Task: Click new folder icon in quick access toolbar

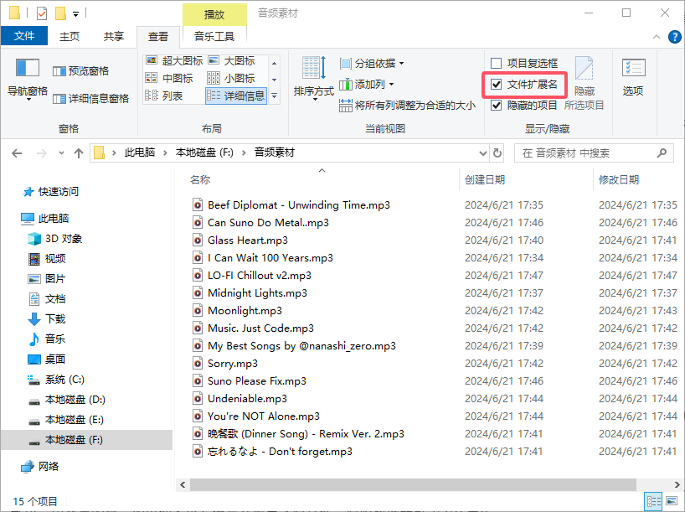Action: pos(60,13)
